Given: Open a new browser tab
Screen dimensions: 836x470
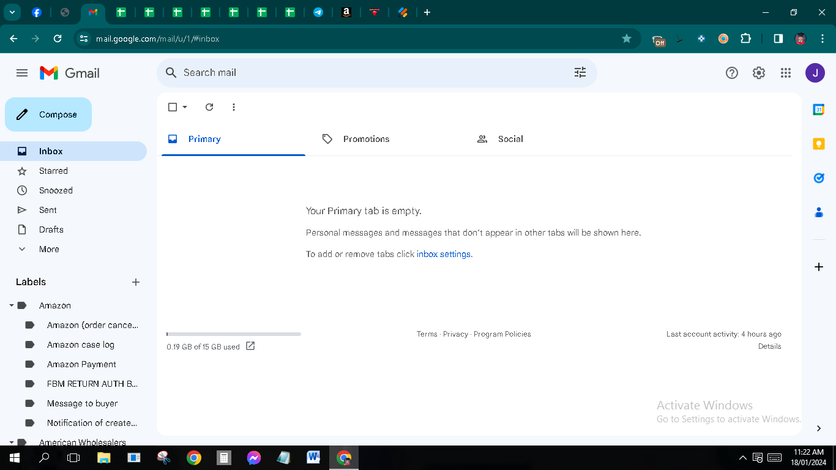Looking at the screenshot, I should 427,12.
